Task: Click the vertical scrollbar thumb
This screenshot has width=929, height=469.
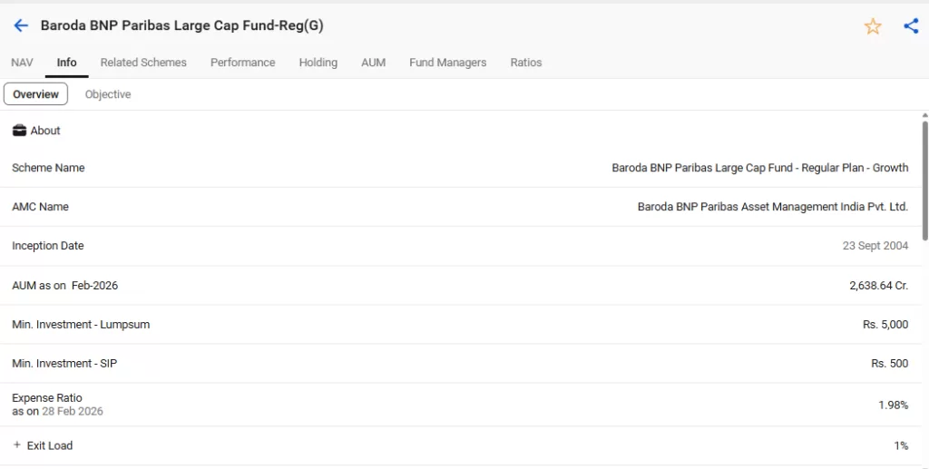Action: [924, 181]
